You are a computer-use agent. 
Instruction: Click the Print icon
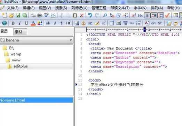40,15
